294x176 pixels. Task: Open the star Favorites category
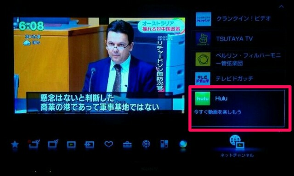pos(15,144)
